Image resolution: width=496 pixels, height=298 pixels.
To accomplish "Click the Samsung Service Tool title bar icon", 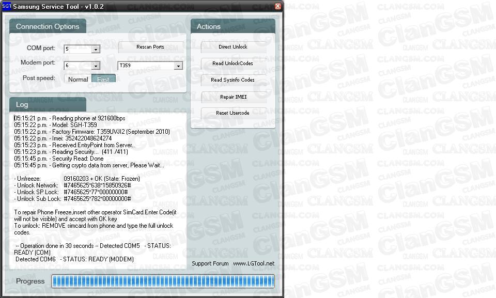I will click(6, 6).
